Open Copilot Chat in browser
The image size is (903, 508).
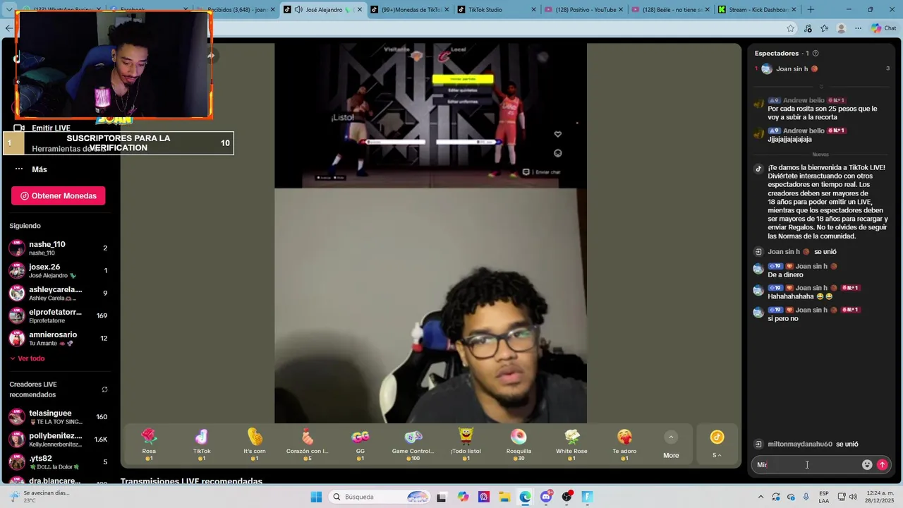click(x=883, y=28)
